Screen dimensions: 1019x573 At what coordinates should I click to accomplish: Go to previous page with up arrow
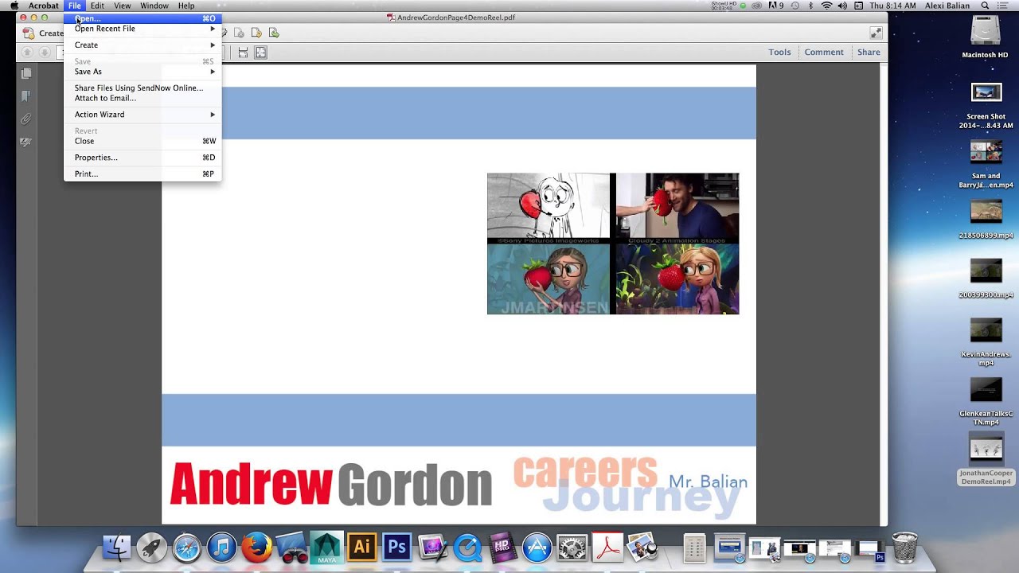click(27, 53)
